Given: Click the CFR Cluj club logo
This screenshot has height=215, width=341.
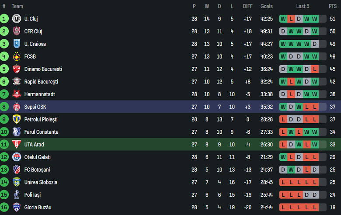Looking at the screenshot, I should point(17,31).
